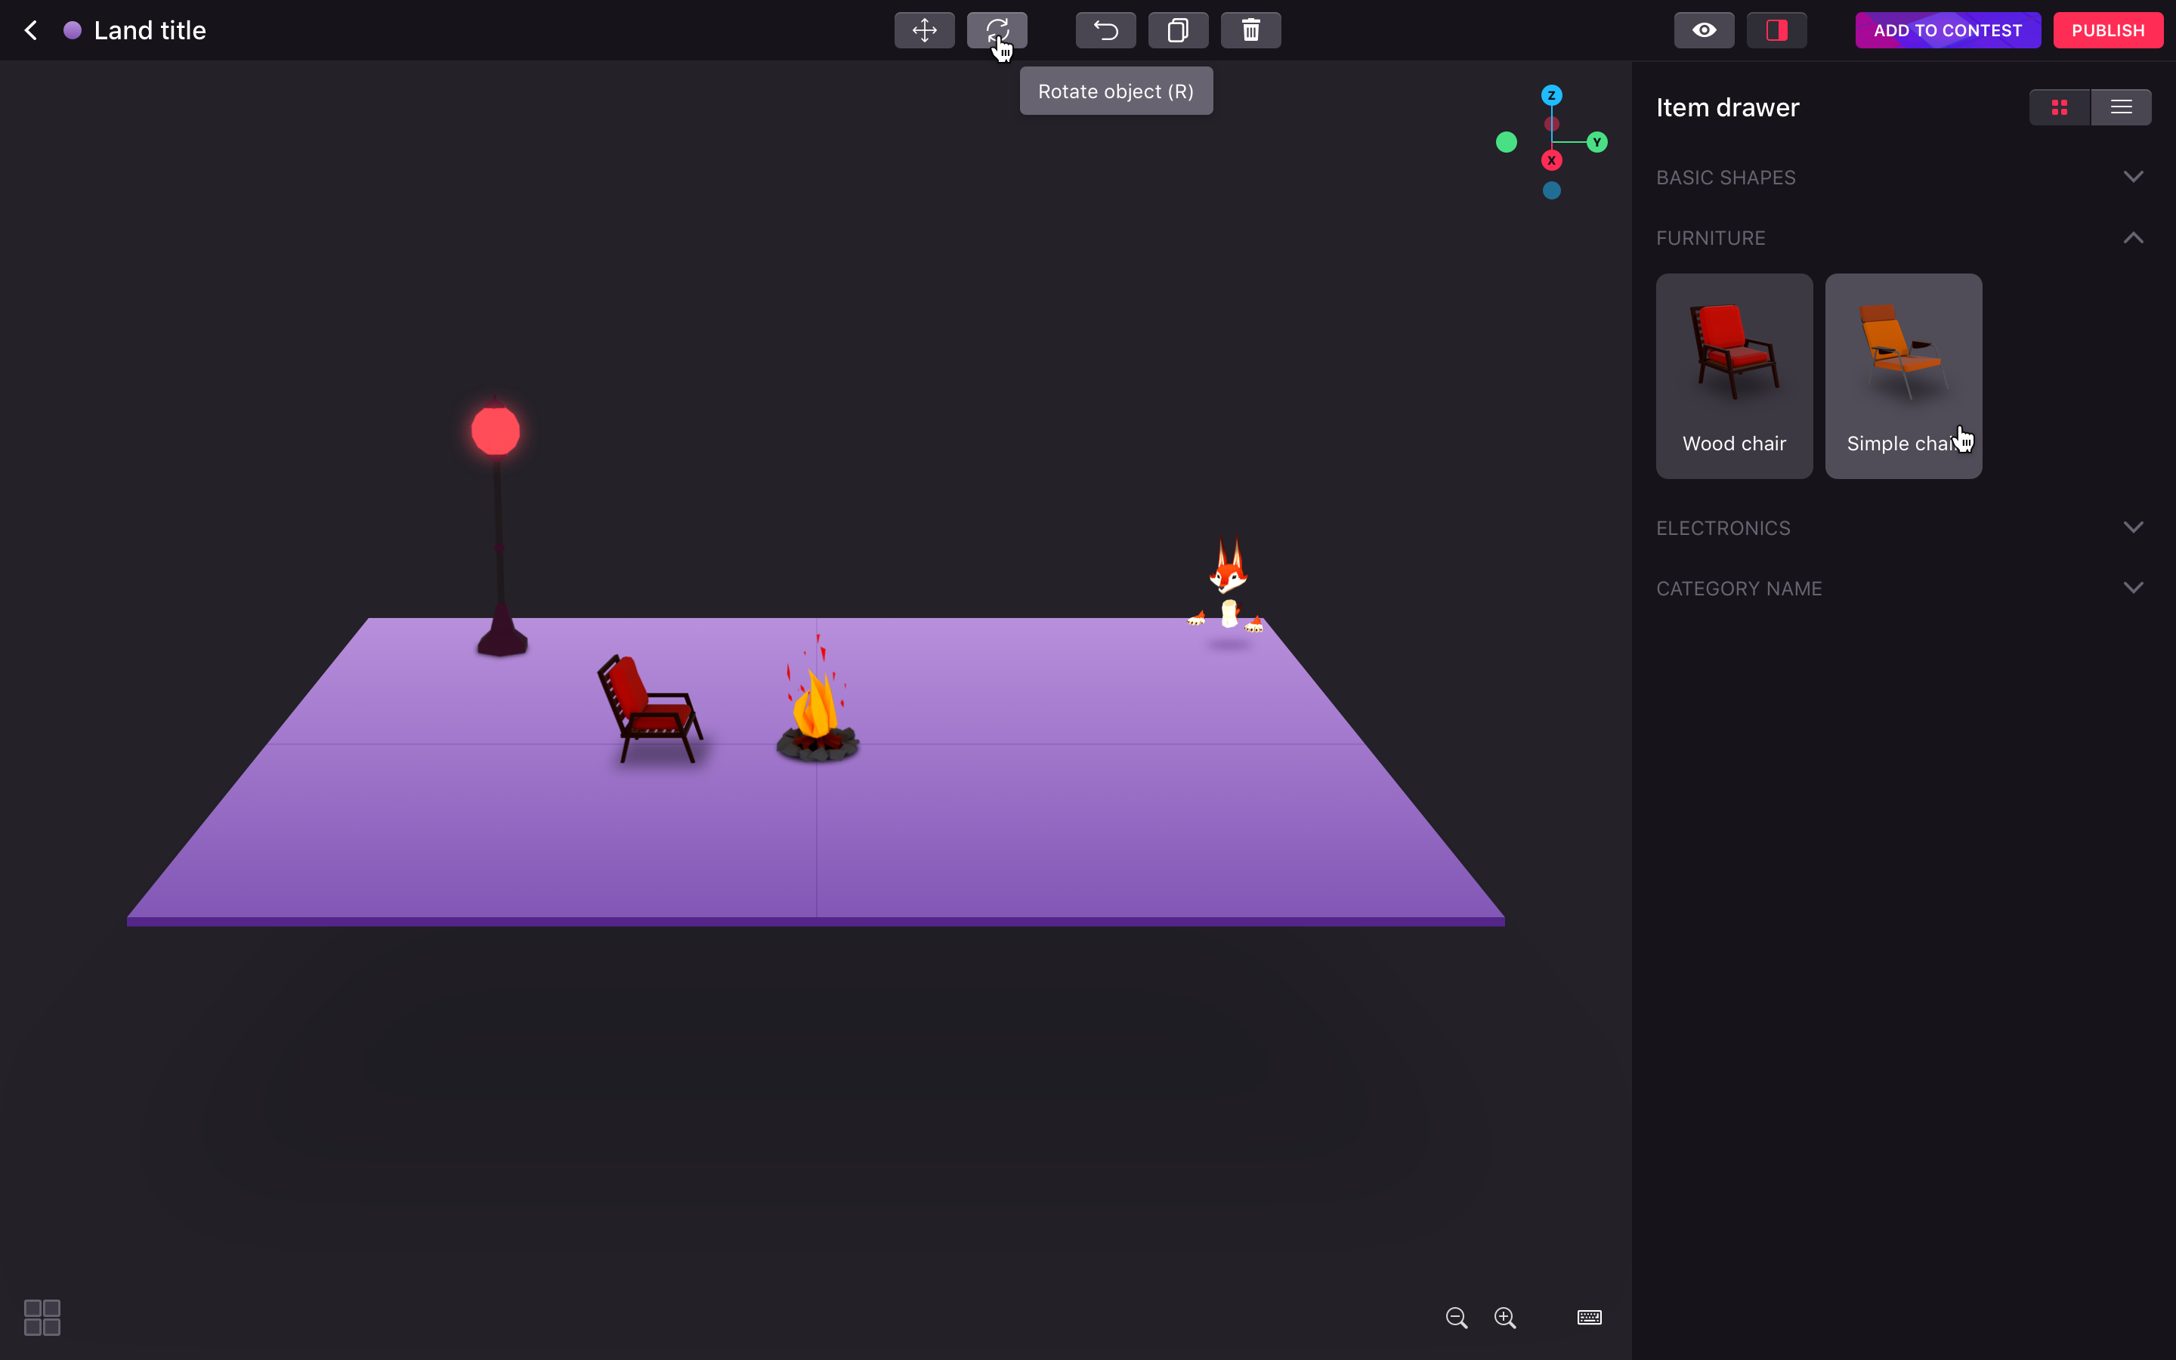2176x1360 pixels.
Task: Click the purple color dot beside Land title
Action: 73,29
